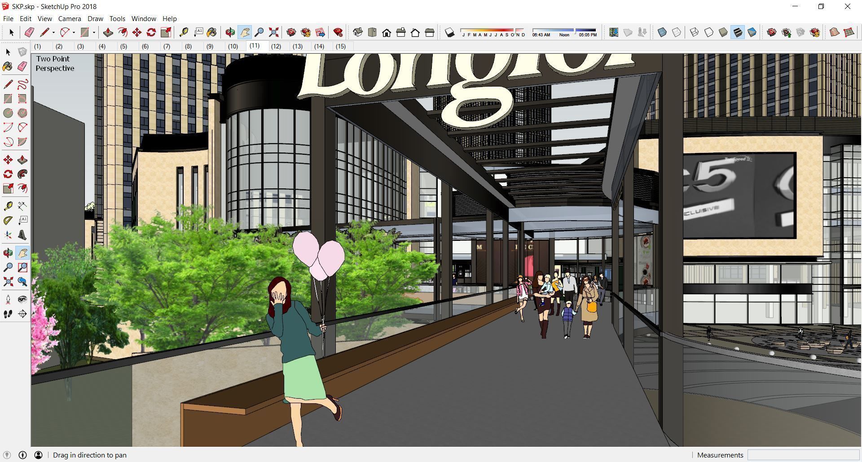Toggle X-Ray face style

(x=662, y=32)
